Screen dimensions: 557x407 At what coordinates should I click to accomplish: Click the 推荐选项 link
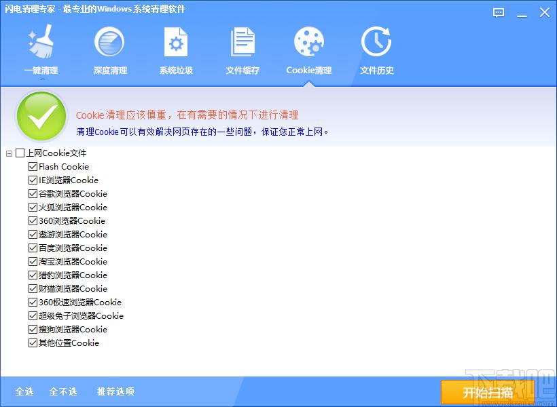(x=115, y=391)
